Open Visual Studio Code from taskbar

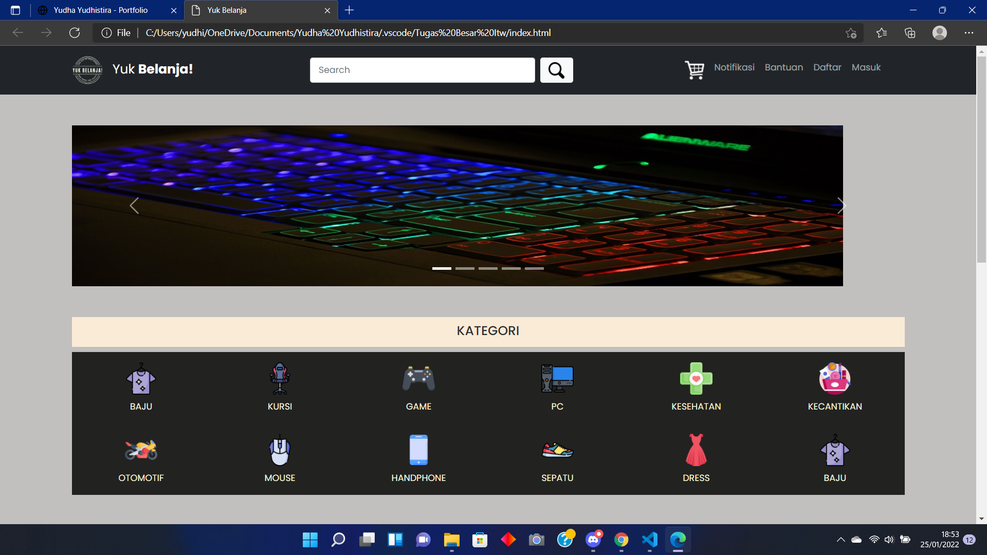[650, 540]
